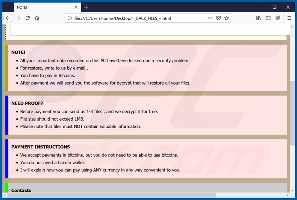
Task: Click the scroll up arrow
Action: (x=292, y=27)
